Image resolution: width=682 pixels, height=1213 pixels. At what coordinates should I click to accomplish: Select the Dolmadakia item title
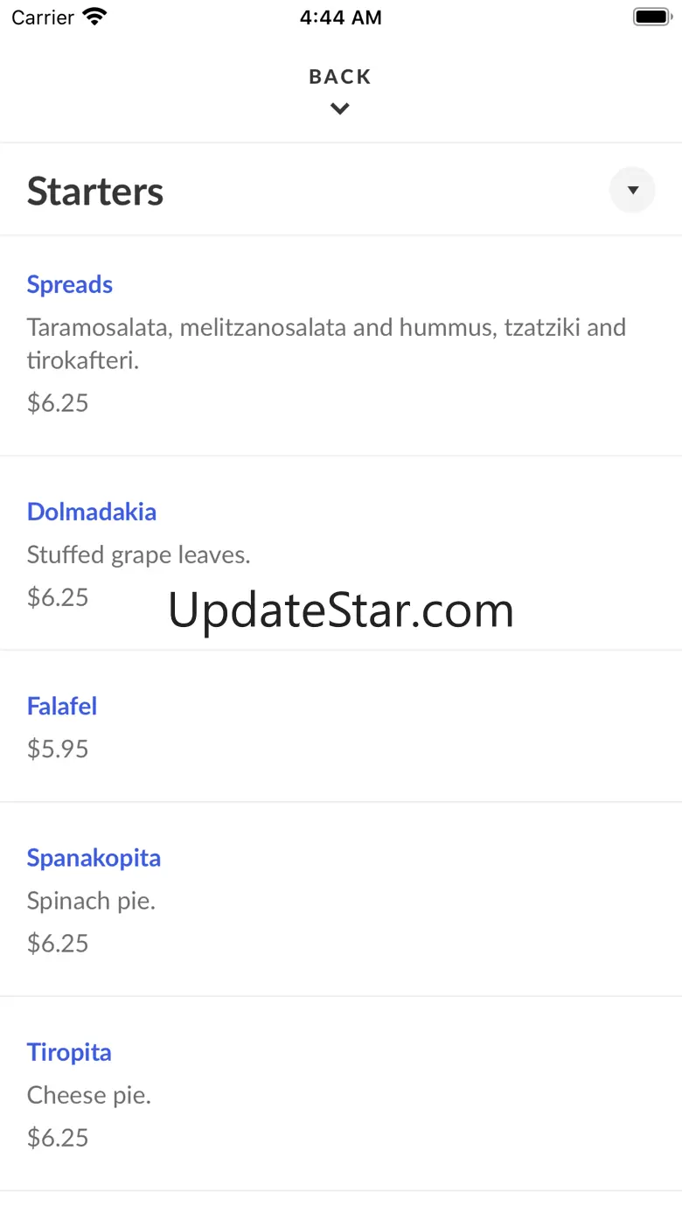(x=92, y=512)
